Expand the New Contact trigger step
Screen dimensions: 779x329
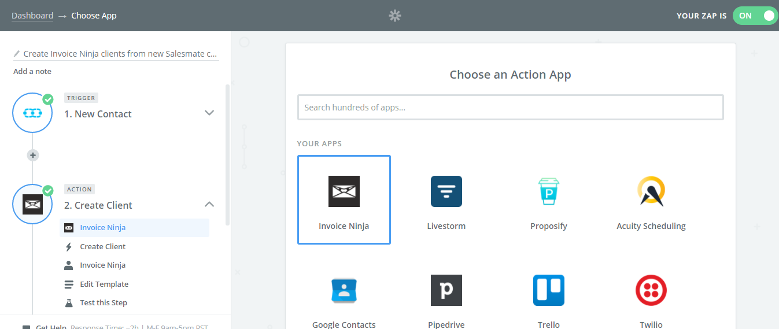[x=209, y=113]
